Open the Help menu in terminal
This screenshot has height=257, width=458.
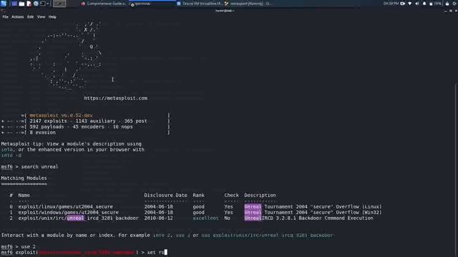[52, 17]
